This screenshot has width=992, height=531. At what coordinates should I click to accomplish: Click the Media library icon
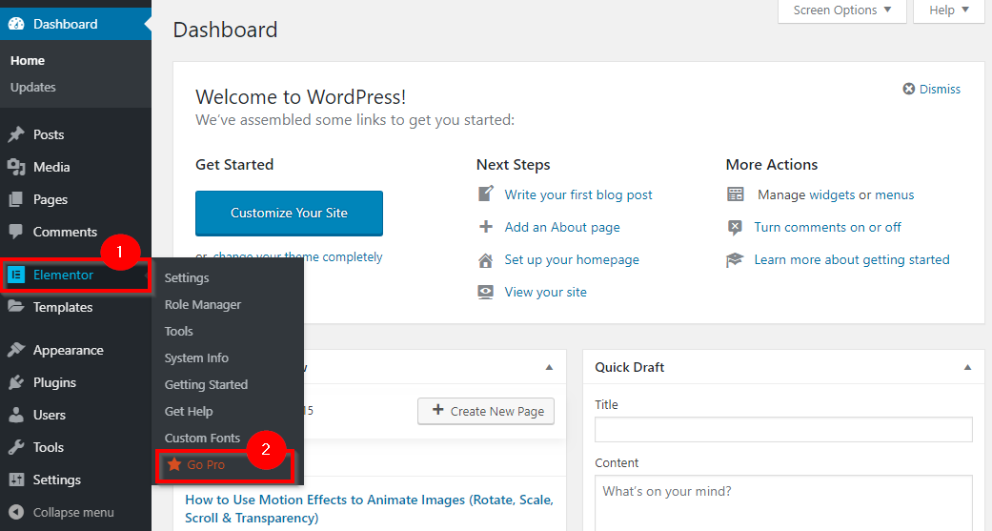[16, 167]
